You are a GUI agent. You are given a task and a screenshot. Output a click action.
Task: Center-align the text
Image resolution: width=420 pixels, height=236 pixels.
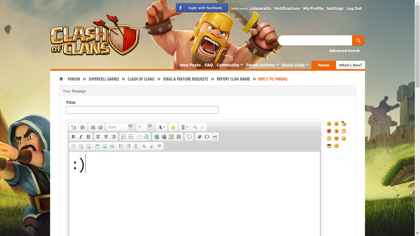tap(106, 137)
